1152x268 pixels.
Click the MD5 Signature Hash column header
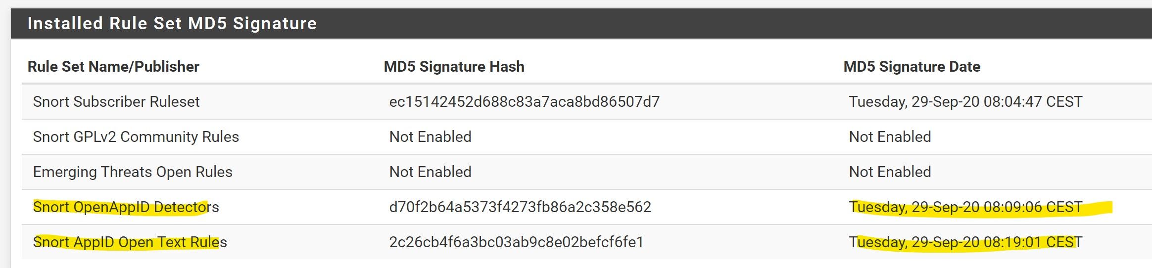[454, 66]
